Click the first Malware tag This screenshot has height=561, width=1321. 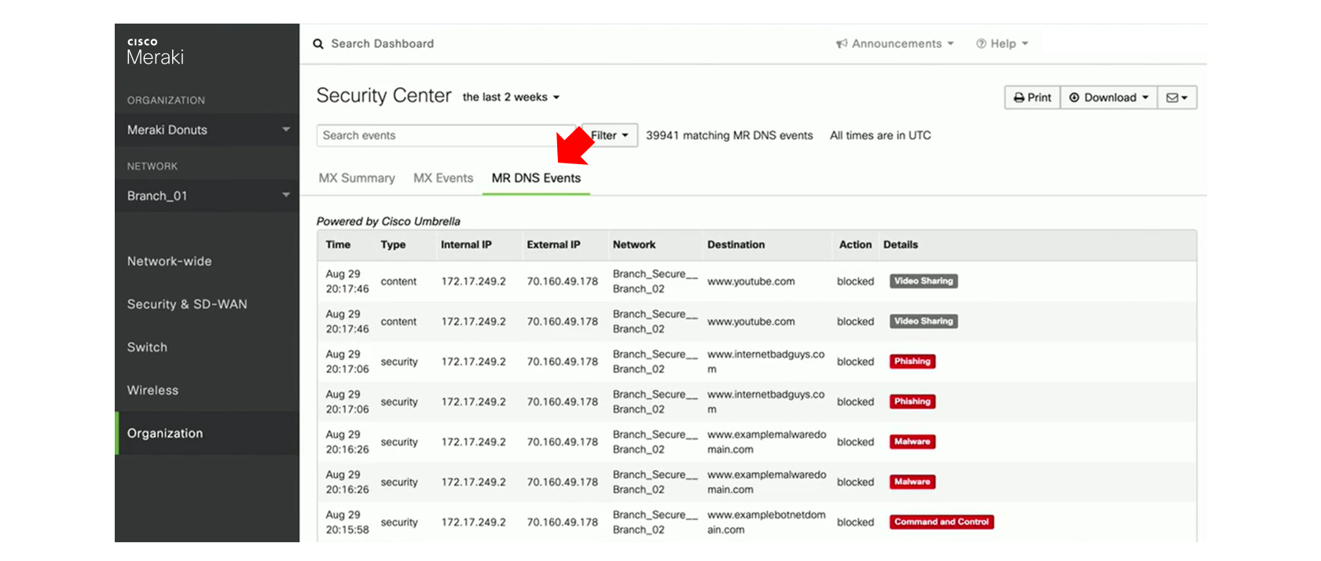click(912, 442)
